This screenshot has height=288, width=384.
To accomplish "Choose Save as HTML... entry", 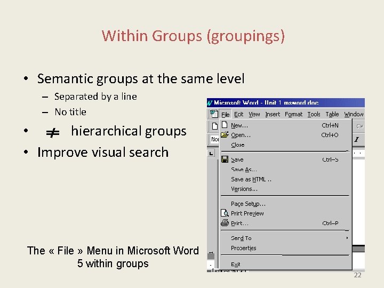I will click(285, 179).
